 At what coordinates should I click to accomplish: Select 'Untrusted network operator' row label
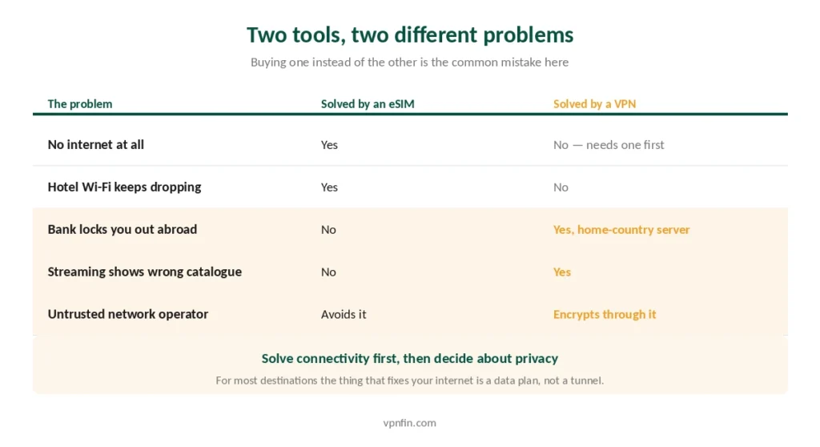pyautogui.click(x=128, y=314)
